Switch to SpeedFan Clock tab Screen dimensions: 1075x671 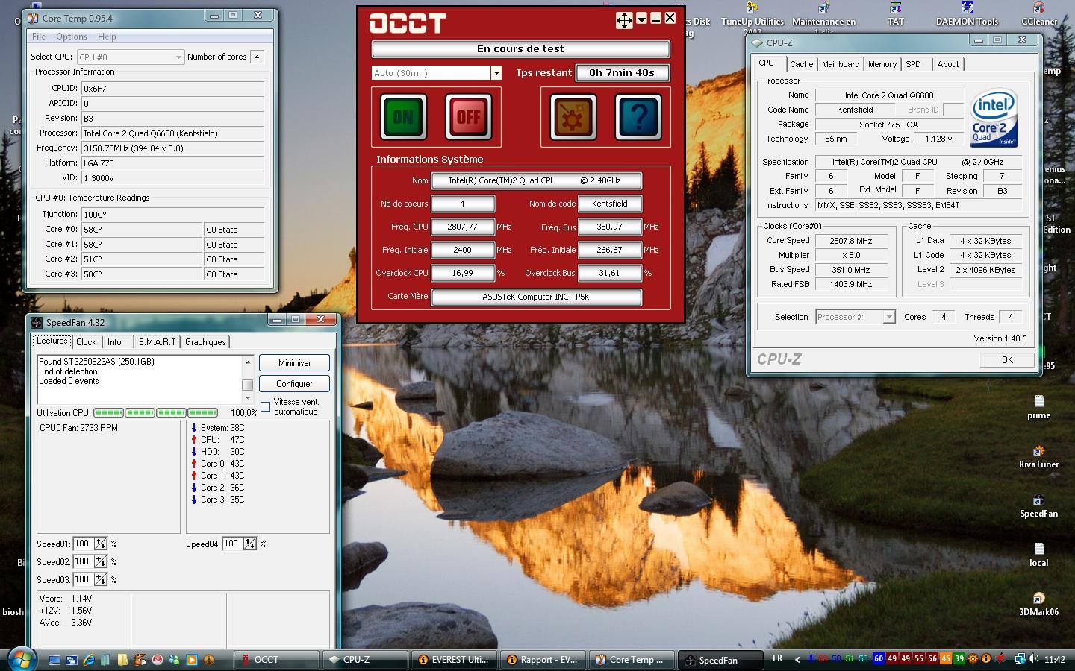[x=87, y=342]
